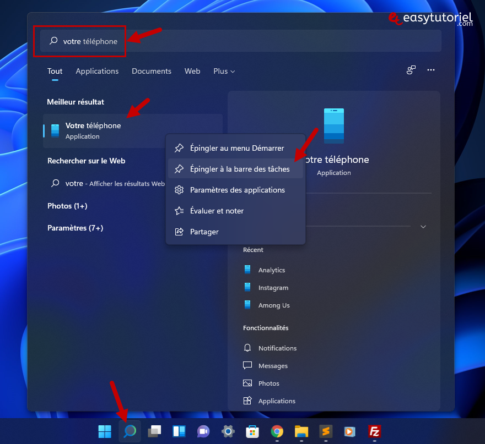Click the magnifier icon next to votre web result
This screenshot has width=485, height=444.
55,183
